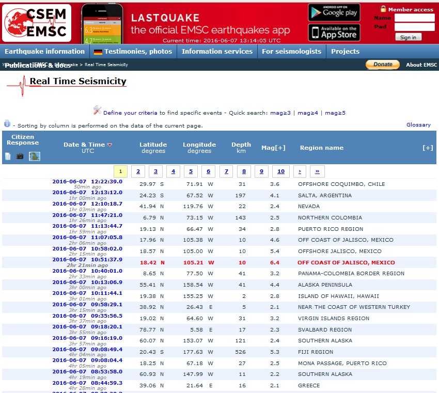The width and height of the screenshot is (439, 393).
Task: Open the For seismologists menu
Action: 291,52
